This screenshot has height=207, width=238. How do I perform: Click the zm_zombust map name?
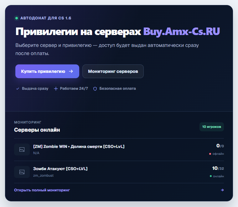click(44, 175)
